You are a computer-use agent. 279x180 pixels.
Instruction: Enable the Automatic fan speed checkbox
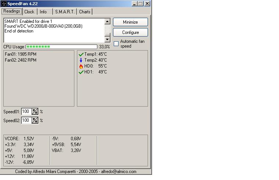click(116, 44)
